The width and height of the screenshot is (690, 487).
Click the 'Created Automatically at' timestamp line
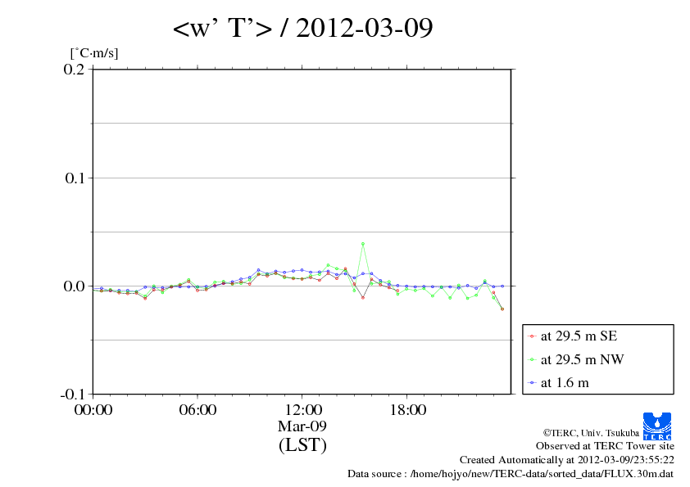coord(567,460)
